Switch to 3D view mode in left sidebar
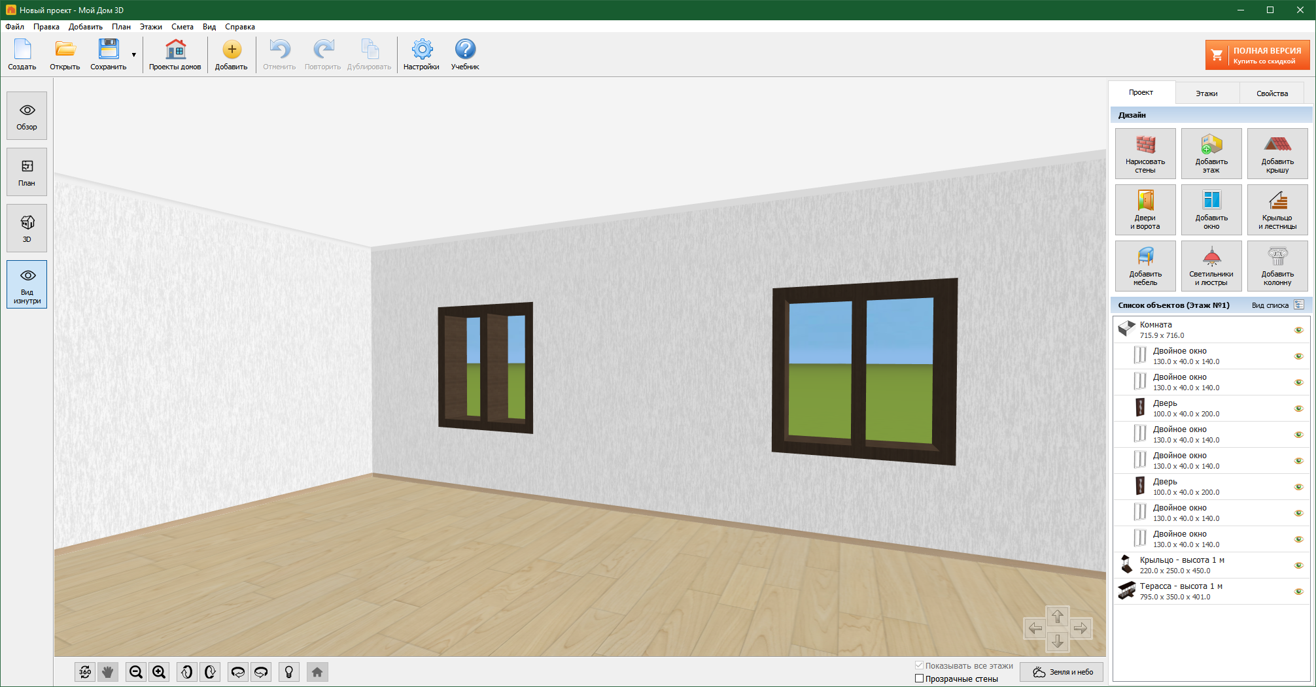Screen dimensions: 1316x687 [27, 228]
